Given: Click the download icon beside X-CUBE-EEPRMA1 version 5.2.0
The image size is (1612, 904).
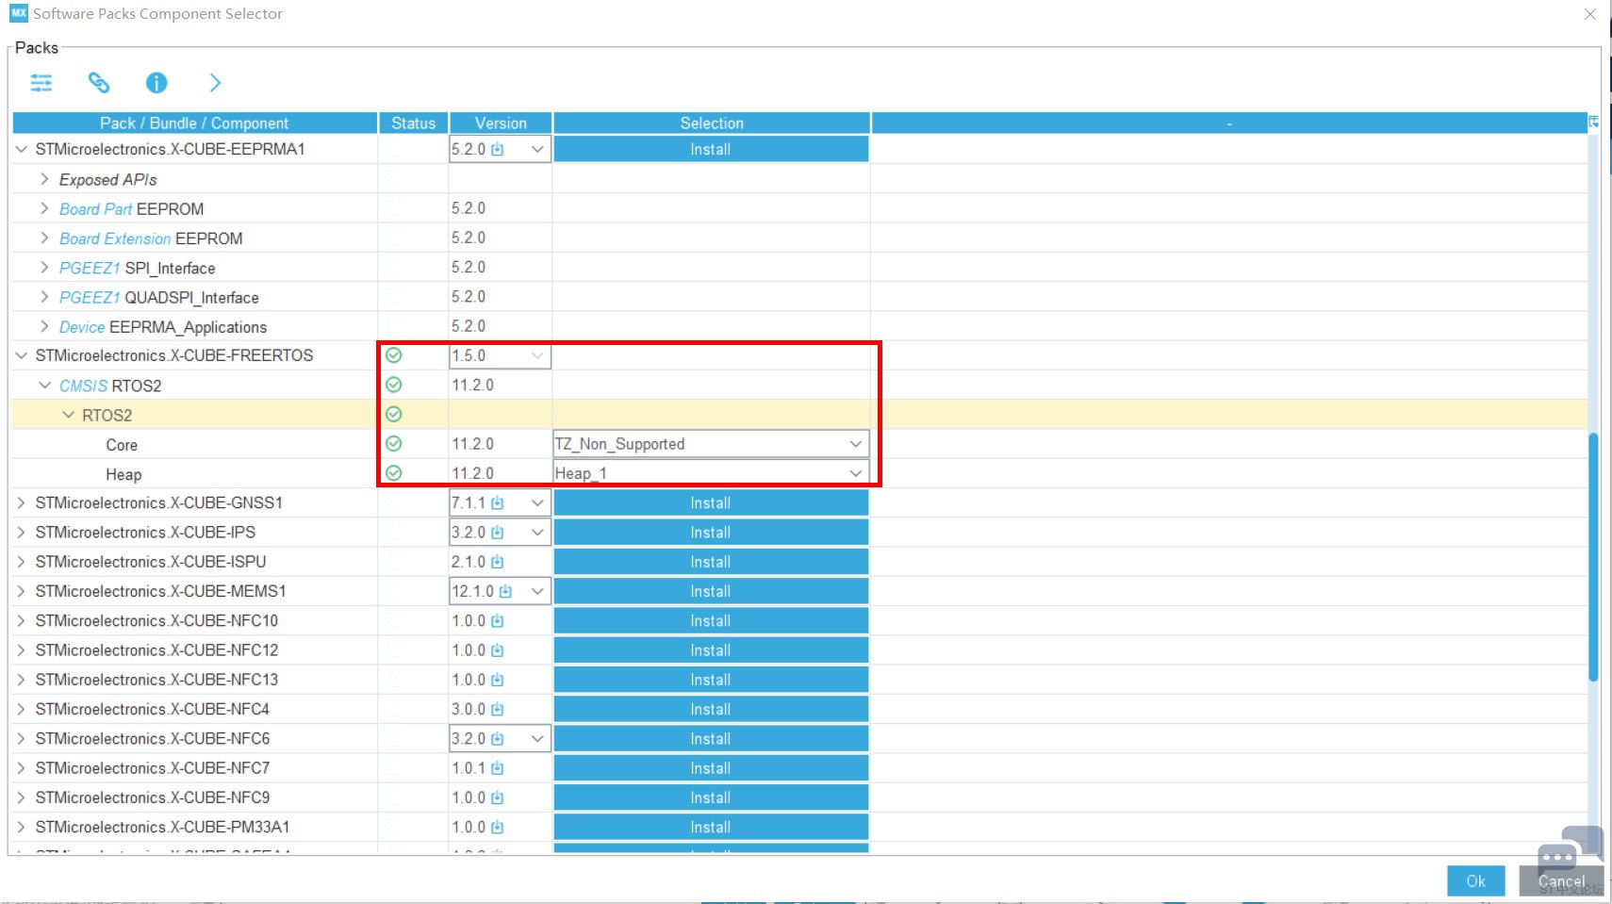Looking at the screenshot, I should coord(497,149).
